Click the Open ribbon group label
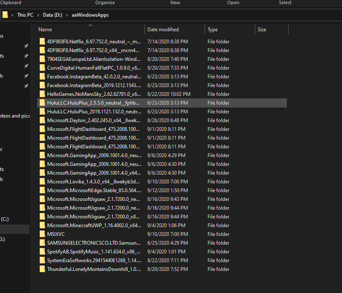Screen dimensions: 342x293 pos(233,3)
